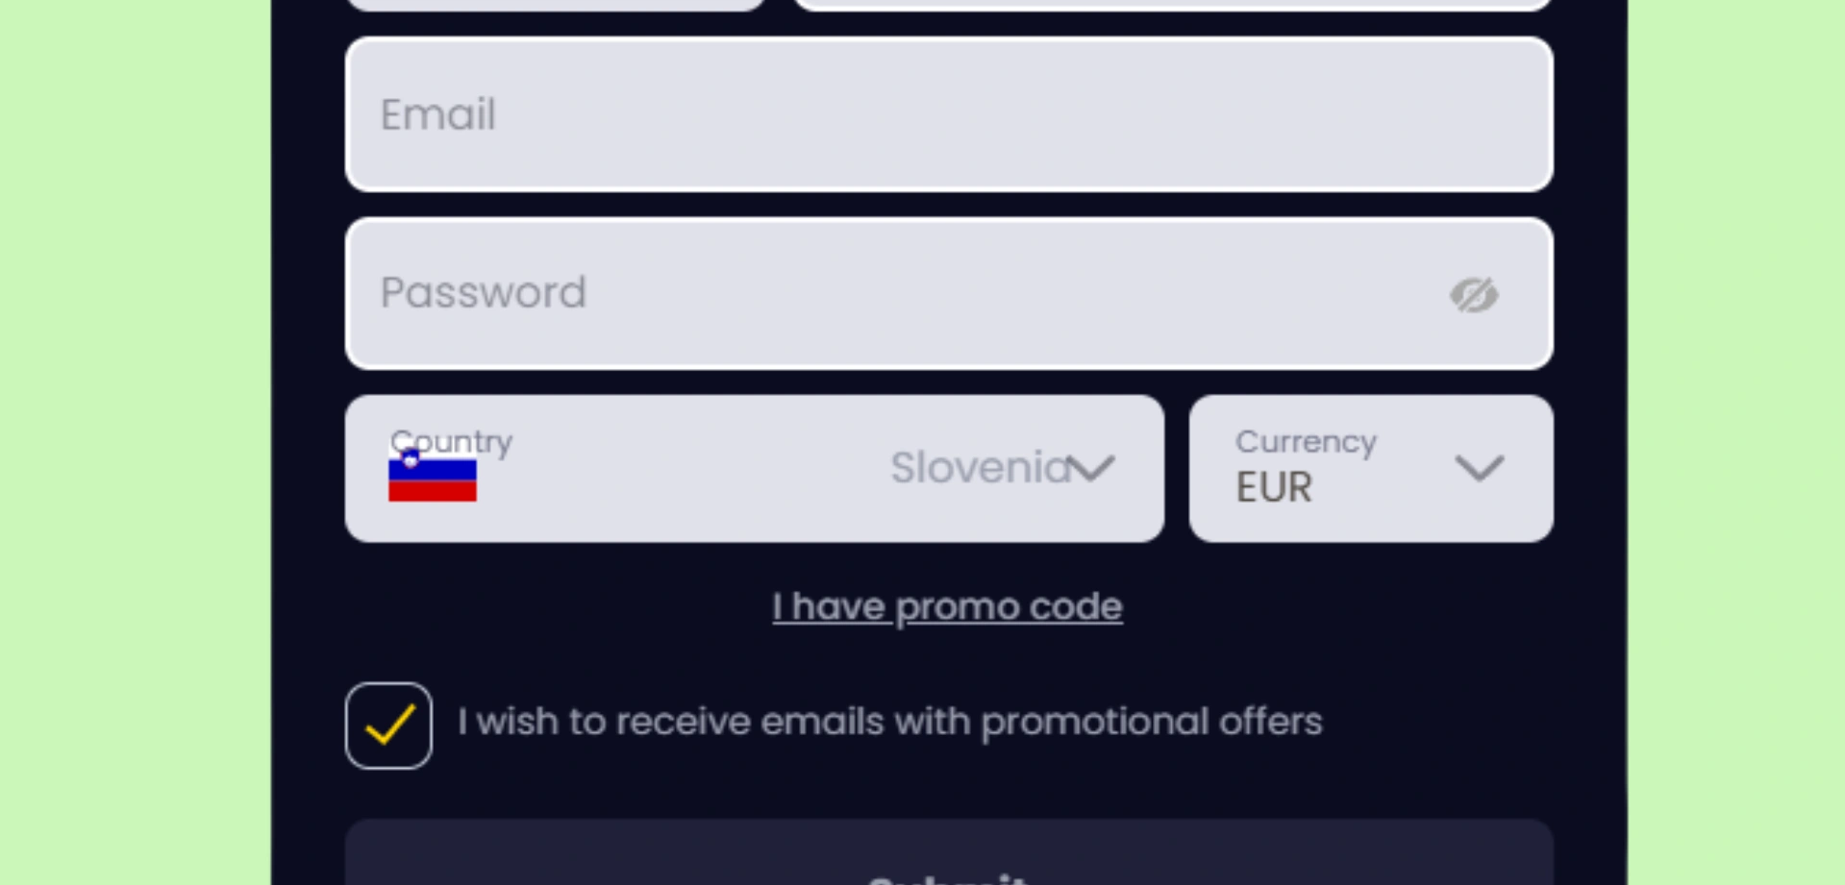This screenshot has height=885, width=1845.
Task: Select the Slovenia country value
Action: [x=979, y=469]
